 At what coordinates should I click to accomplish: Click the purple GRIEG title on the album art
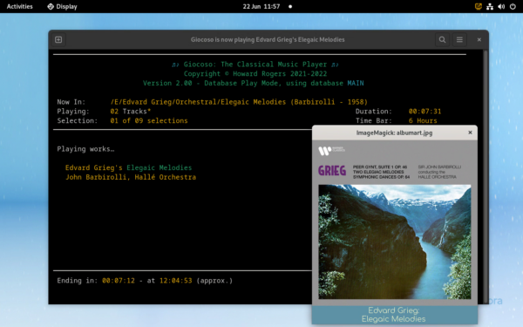click(332, 171)
